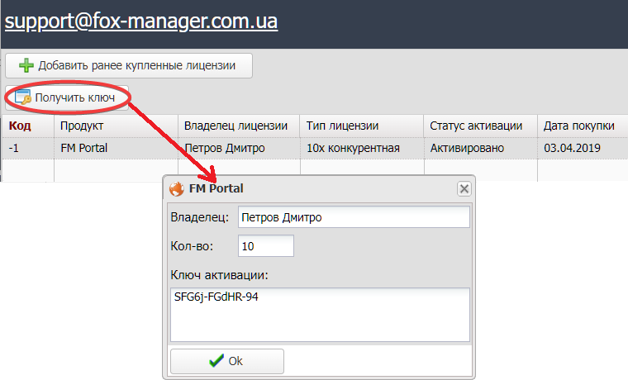
Task: Click the 'Добавить ранее купленные лицензии' button
Action: pos(129,65)
